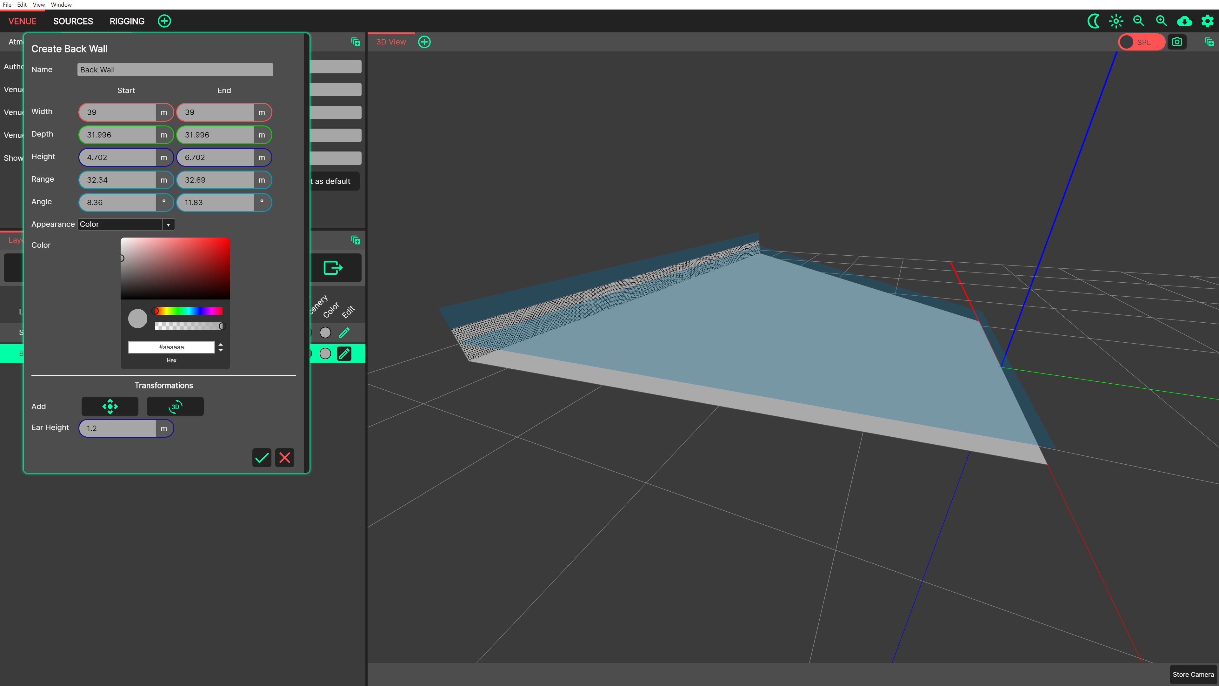
Task: Switch to the RIGGING tab
Action: [127, 21]
